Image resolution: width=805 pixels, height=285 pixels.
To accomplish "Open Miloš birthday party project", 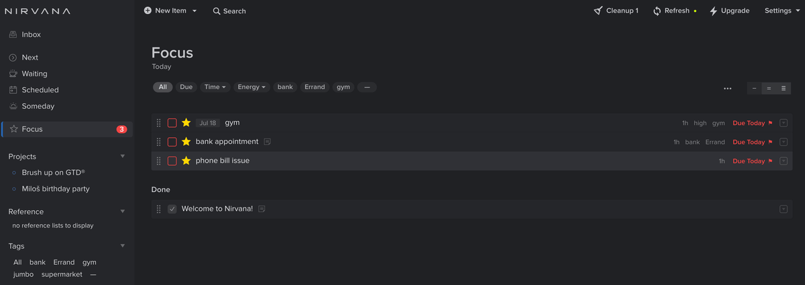I will (x=55, y=189).
